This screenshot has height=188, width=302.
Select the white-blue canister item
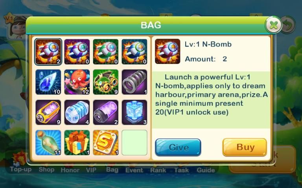pos(77,112)
